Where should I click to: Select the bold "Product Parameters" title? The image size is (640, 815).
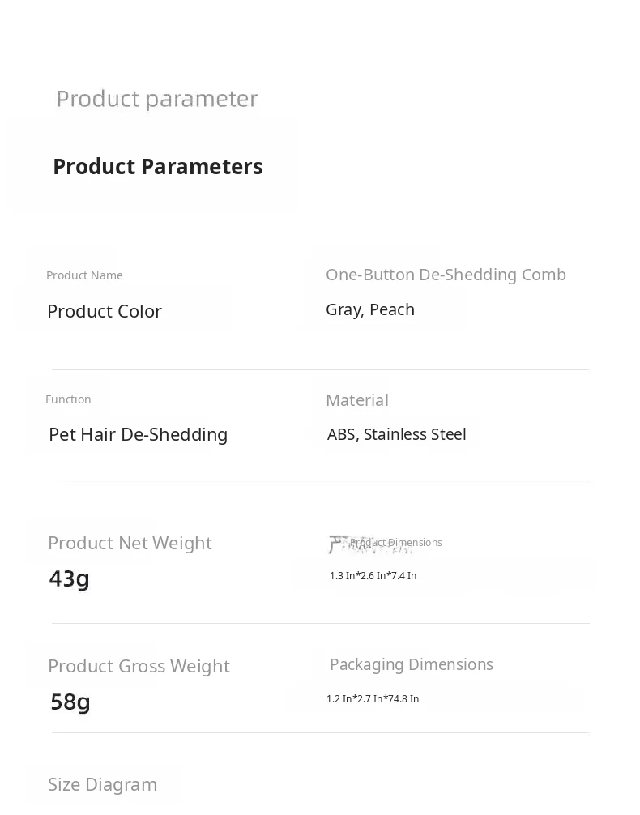pyautogui.click(x=158, y=167)
